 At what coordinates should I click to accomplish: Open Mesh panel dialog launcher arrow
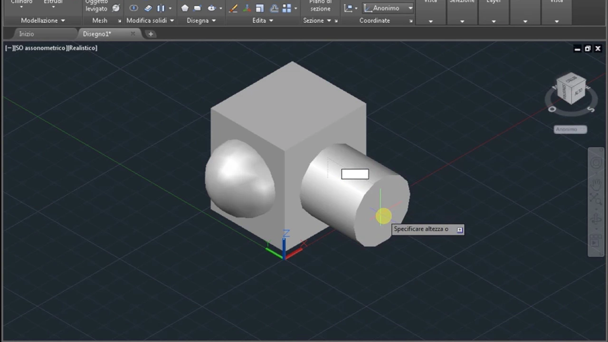[119, 21]
